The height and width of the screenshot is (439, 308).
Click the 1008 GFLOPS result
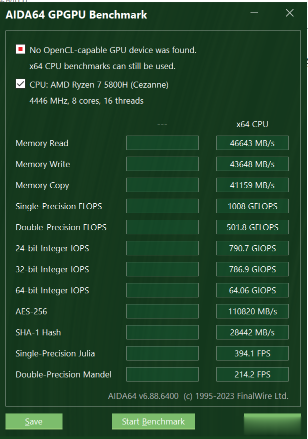coord(252,206)
